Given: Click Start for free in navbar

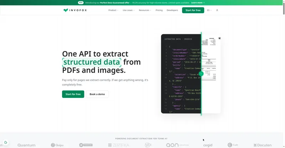Looking at the screenshot, I should 193,10.
